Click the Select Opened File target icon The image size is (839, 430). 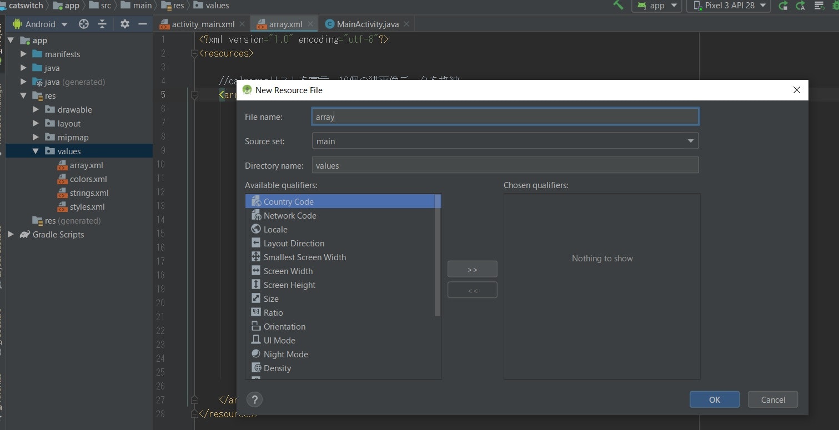84,24
